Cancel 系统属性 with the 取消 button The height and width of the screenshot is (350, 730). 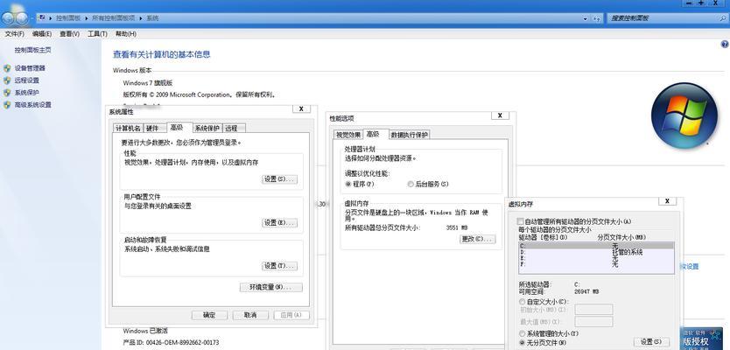(x=250, y=315)
